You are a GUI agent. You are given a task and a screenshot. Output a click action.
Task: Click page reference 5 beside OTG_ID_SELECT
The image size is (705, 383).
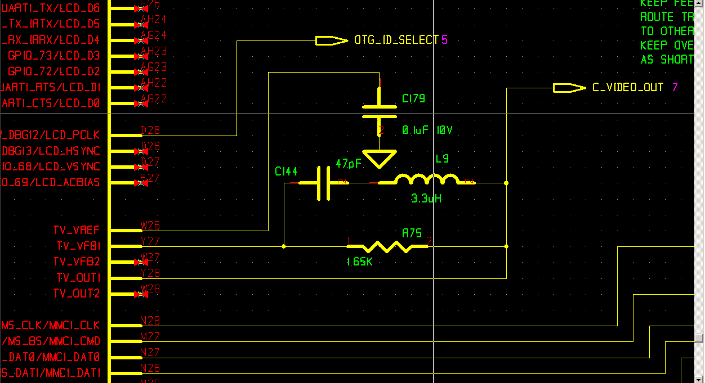(x=444, y=40)
